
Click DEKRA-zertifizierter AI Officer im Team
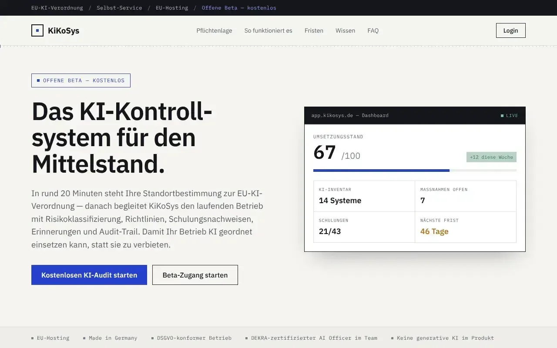[314, 338]
